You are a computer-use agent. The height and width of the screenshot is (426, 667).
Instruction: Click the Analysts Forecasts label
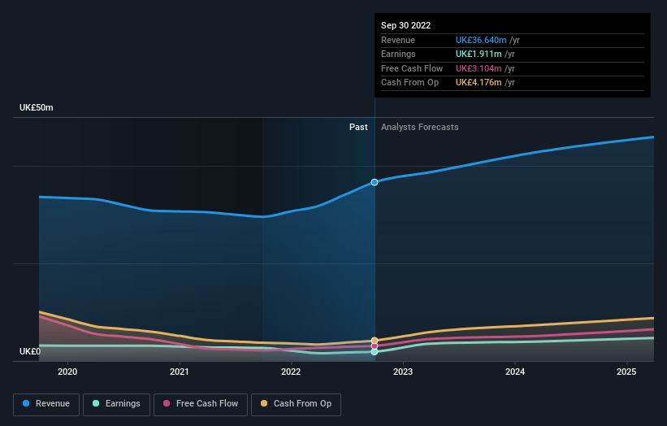pos(420,128)
